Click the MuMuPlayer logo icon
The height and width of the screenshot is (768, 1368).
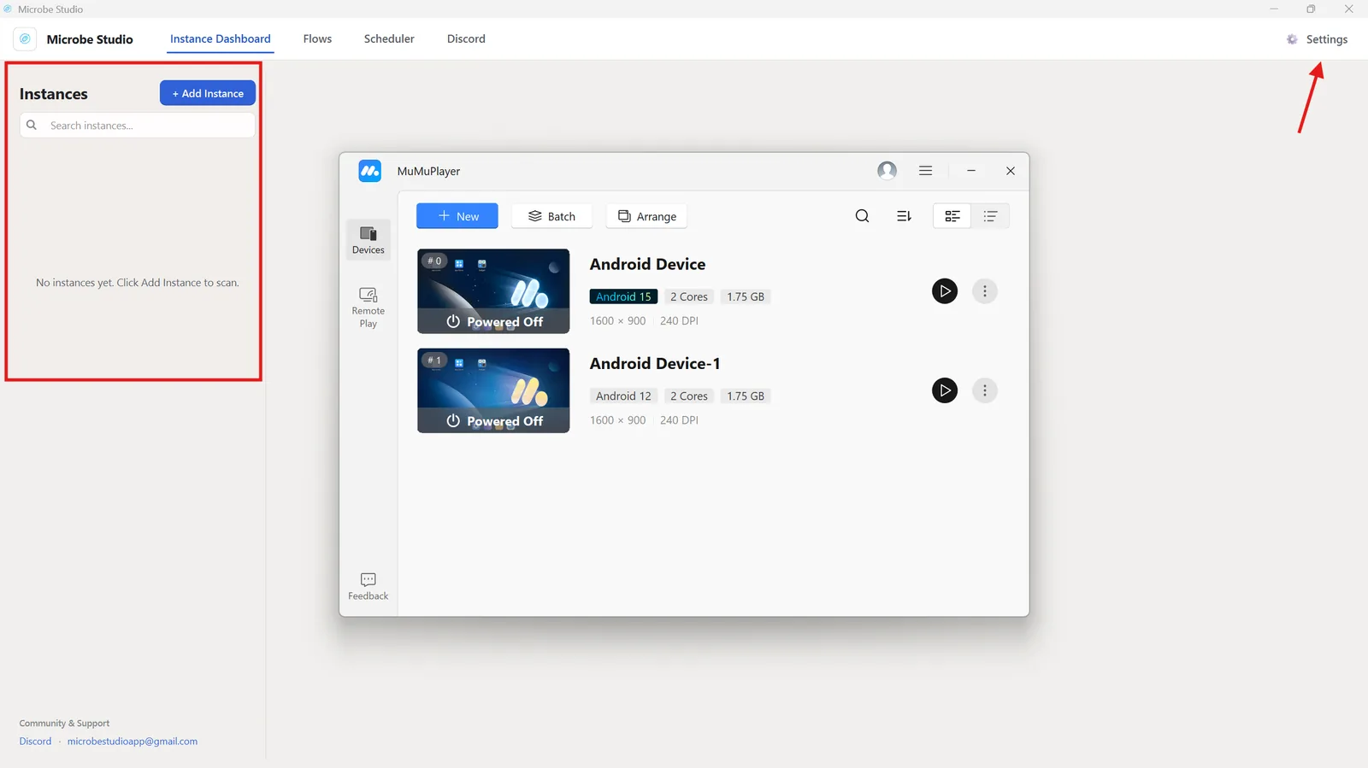[369, 171]
